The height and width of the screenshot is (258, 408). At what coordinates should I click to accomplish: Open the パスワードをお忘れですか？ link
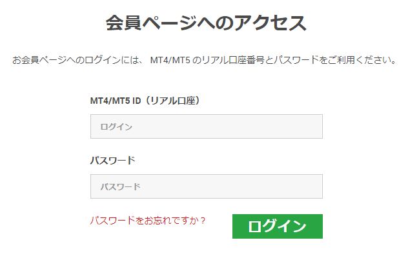click(x=148, y=221)
